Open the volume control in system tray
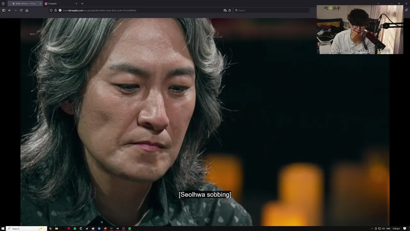410x231 pixels. click(383, 228)
